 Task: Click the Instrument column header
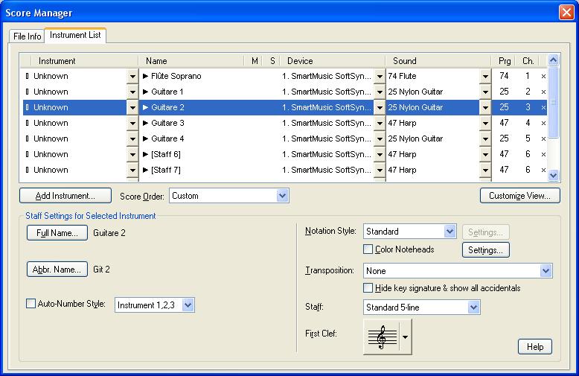click(x=85, y=60)
